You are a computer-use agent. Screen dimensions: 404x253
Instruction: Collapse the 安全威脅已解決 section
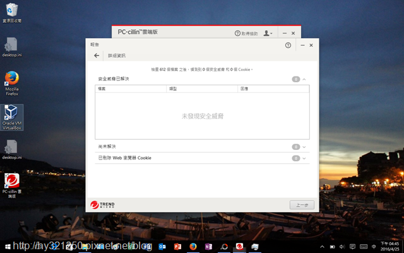coord(304,79)
